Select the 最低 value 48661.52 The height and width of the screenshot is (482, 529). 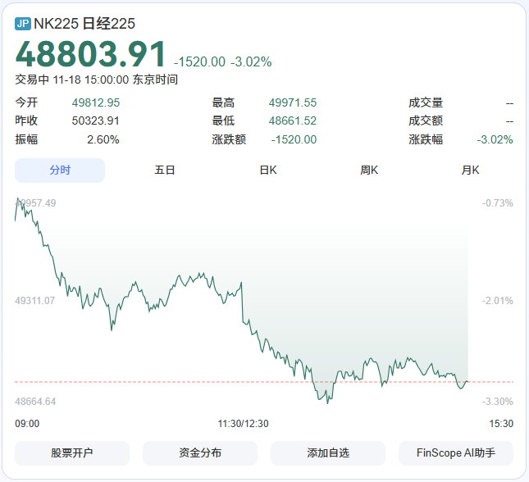pos(292,120)
